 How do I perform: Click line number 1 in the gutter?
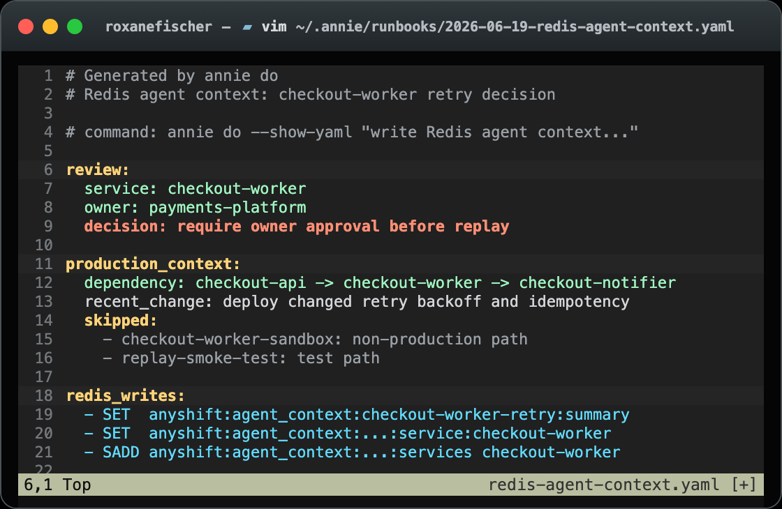tap(48, 76)
